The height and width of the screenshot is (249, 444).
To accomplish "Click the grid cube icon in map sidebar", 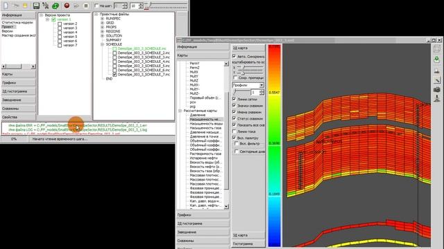I will (x=436, y=48).
